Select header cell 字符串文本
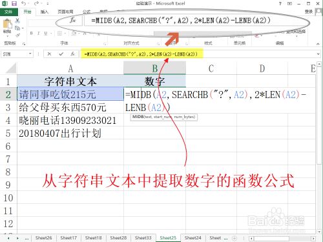 click(70, 81)
